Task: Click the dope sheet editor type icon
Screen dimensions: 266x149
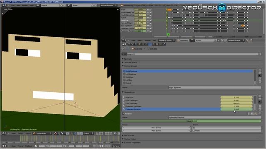Action: coord(124,40)
